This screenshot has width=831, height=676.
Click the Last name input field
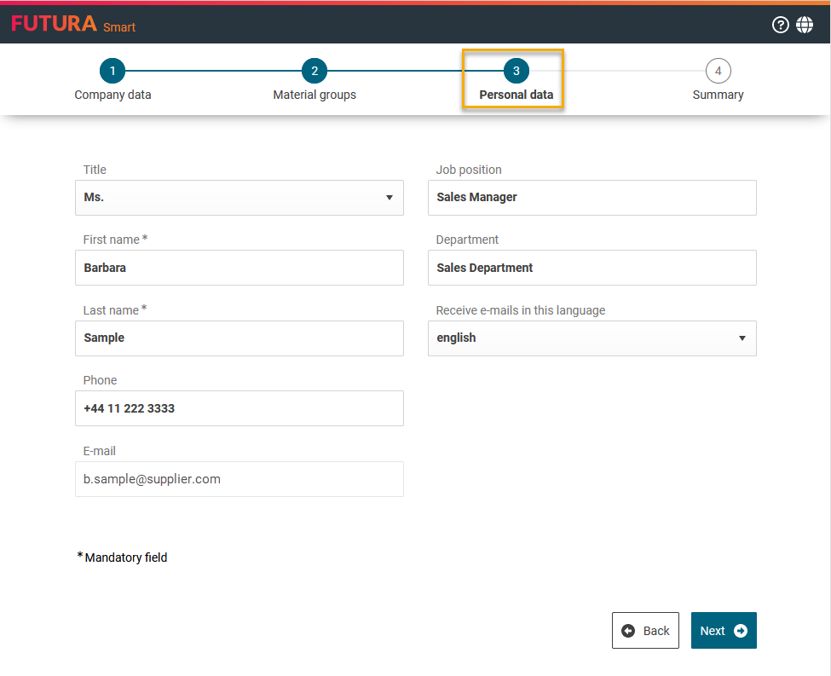(x=239, y=338)
